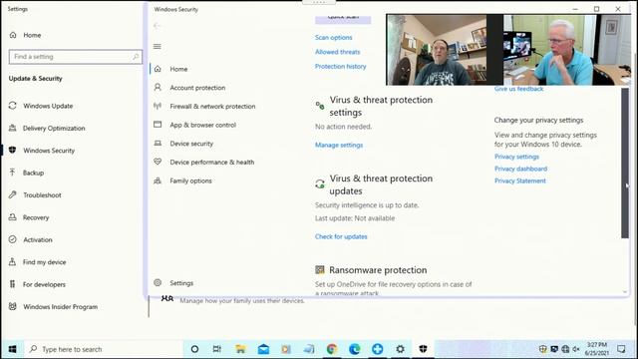Click the Find my device icon
The height and width of the screenshot is (359, 638).
tap(13, 261)
